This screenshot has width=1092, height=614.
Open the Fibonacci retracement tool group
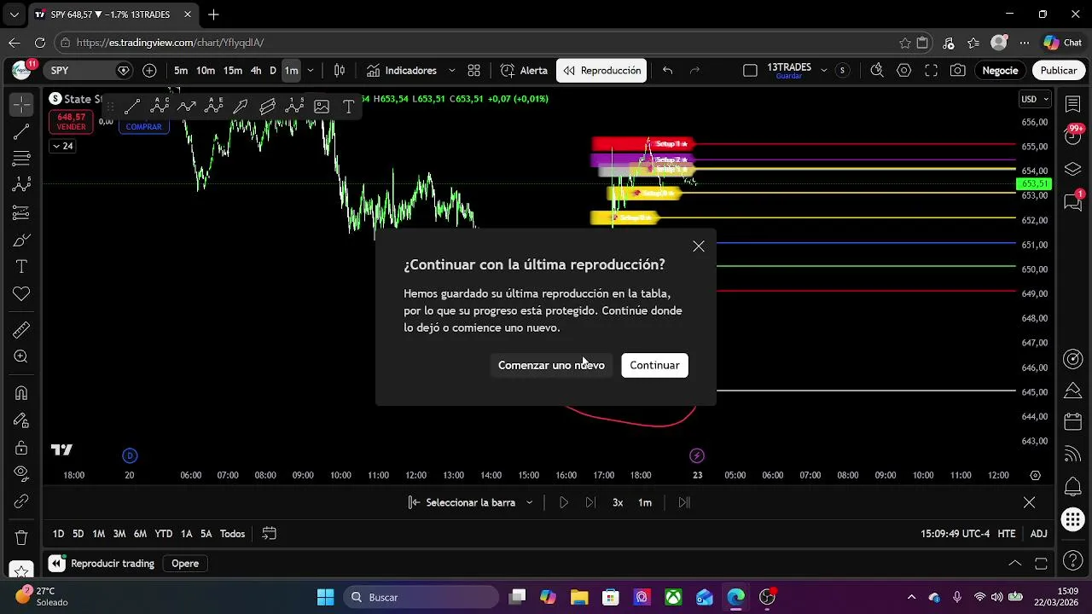tap(21, 159)
